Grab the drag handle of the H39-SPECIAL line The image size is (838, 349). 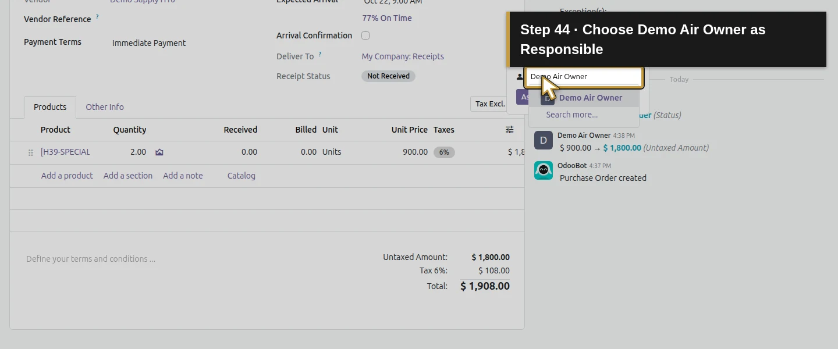click(30, 152)
